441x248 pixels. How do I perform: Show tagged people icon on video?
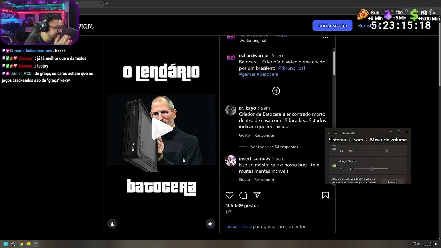112,224
